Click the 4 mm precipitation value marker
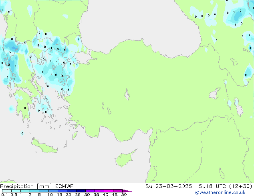 pyautogui.click(x=250, y=48)
